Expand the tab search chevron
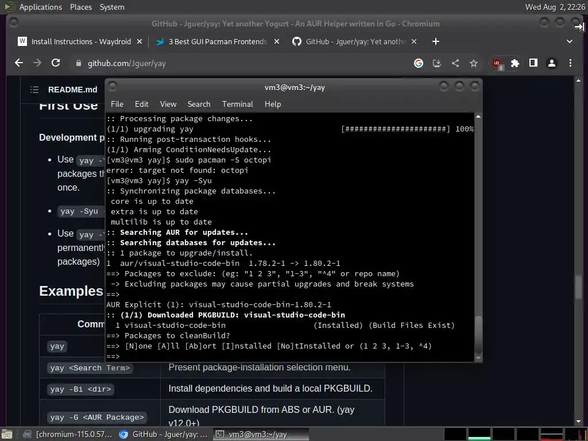The image size is (588, 441). (570, 41)
